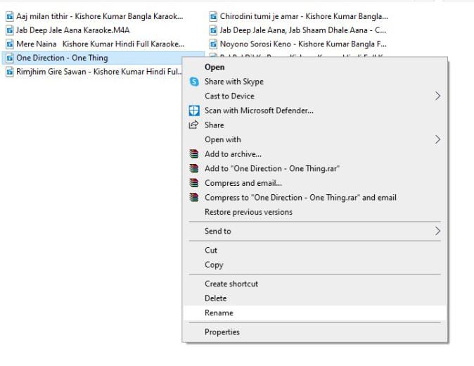Click WinRAR icon next to Add to archive
The image size is (474, 366).
point(194,154)
